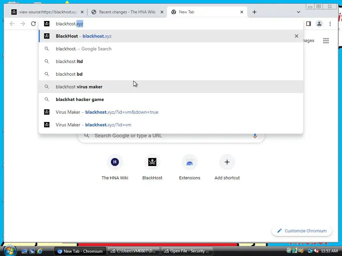The image size is (342, 256).
Task: Select the New Tab tab
Action: tap(207, 12)
